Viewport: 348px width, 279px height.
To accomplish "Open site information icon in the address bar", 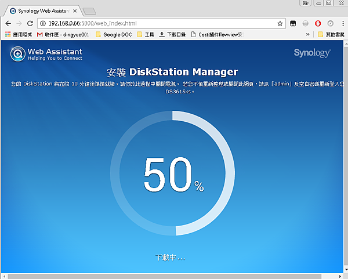I will click(43, 23).
